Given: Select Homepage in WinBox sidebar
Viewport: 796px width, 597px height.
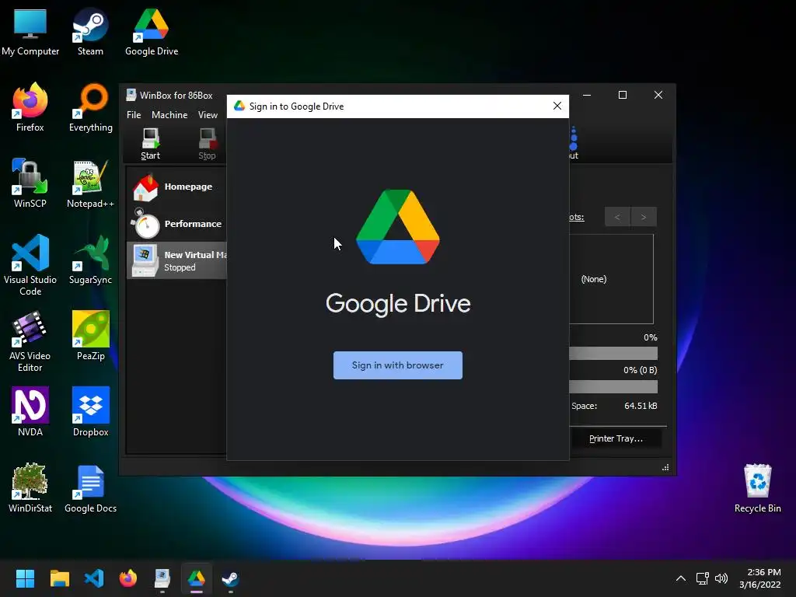Looking at the screenshot, I should (176, 187).
